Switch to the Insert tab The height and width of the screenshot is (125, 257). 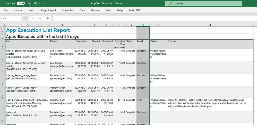[31, 10]
